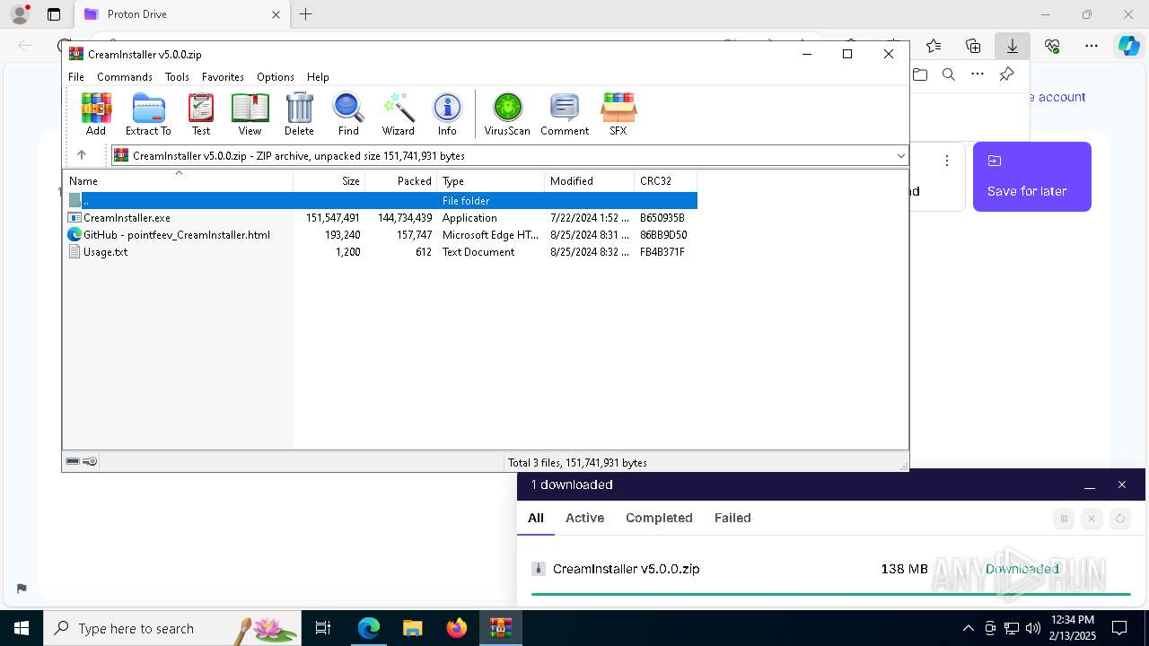This screenshot has width=1149, height=646.
Task: Switch to the All downloads tab
Action: tap(536, 518)
